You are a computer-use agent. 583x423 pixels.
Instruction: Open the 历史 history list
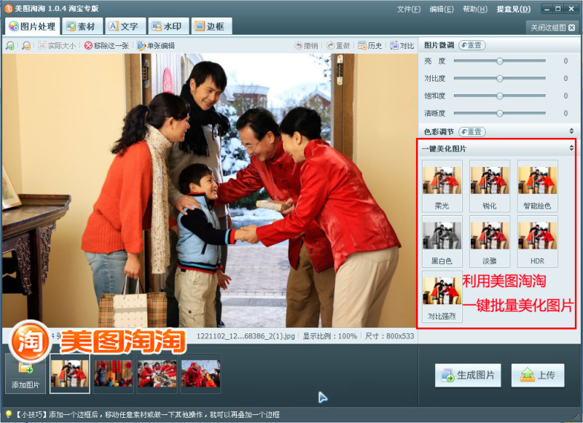370,46
